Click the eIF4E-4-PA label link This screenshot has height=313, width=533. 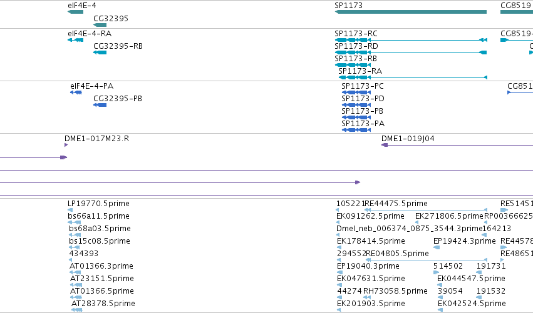pyautogui.click(x=92, y=86)
